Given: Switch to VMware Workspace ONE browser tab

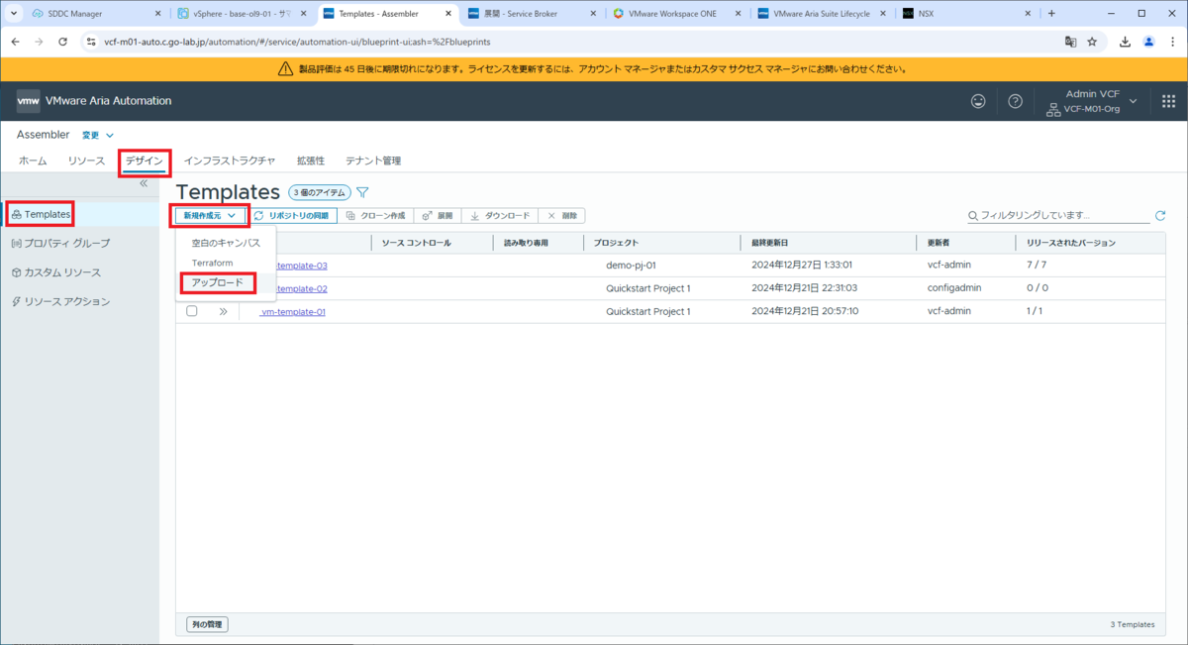Looking at the screenshot, I should [x=679, y=14].
